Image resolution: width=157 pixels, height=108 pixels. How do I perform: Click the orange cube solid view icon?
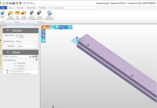[43, 27]
